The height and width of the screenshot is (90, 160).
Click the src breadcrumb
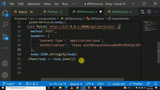(x=32, y=18)
